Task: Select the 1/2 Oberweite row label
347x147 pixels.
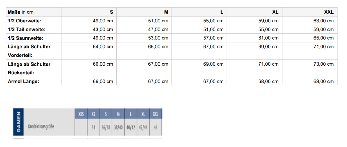Action: pos(25,21)
